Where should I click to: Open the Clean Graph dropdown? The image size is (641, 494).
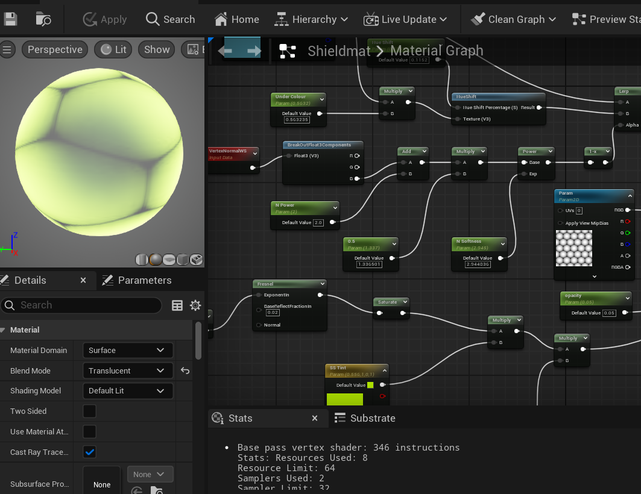tap(513, 19)
